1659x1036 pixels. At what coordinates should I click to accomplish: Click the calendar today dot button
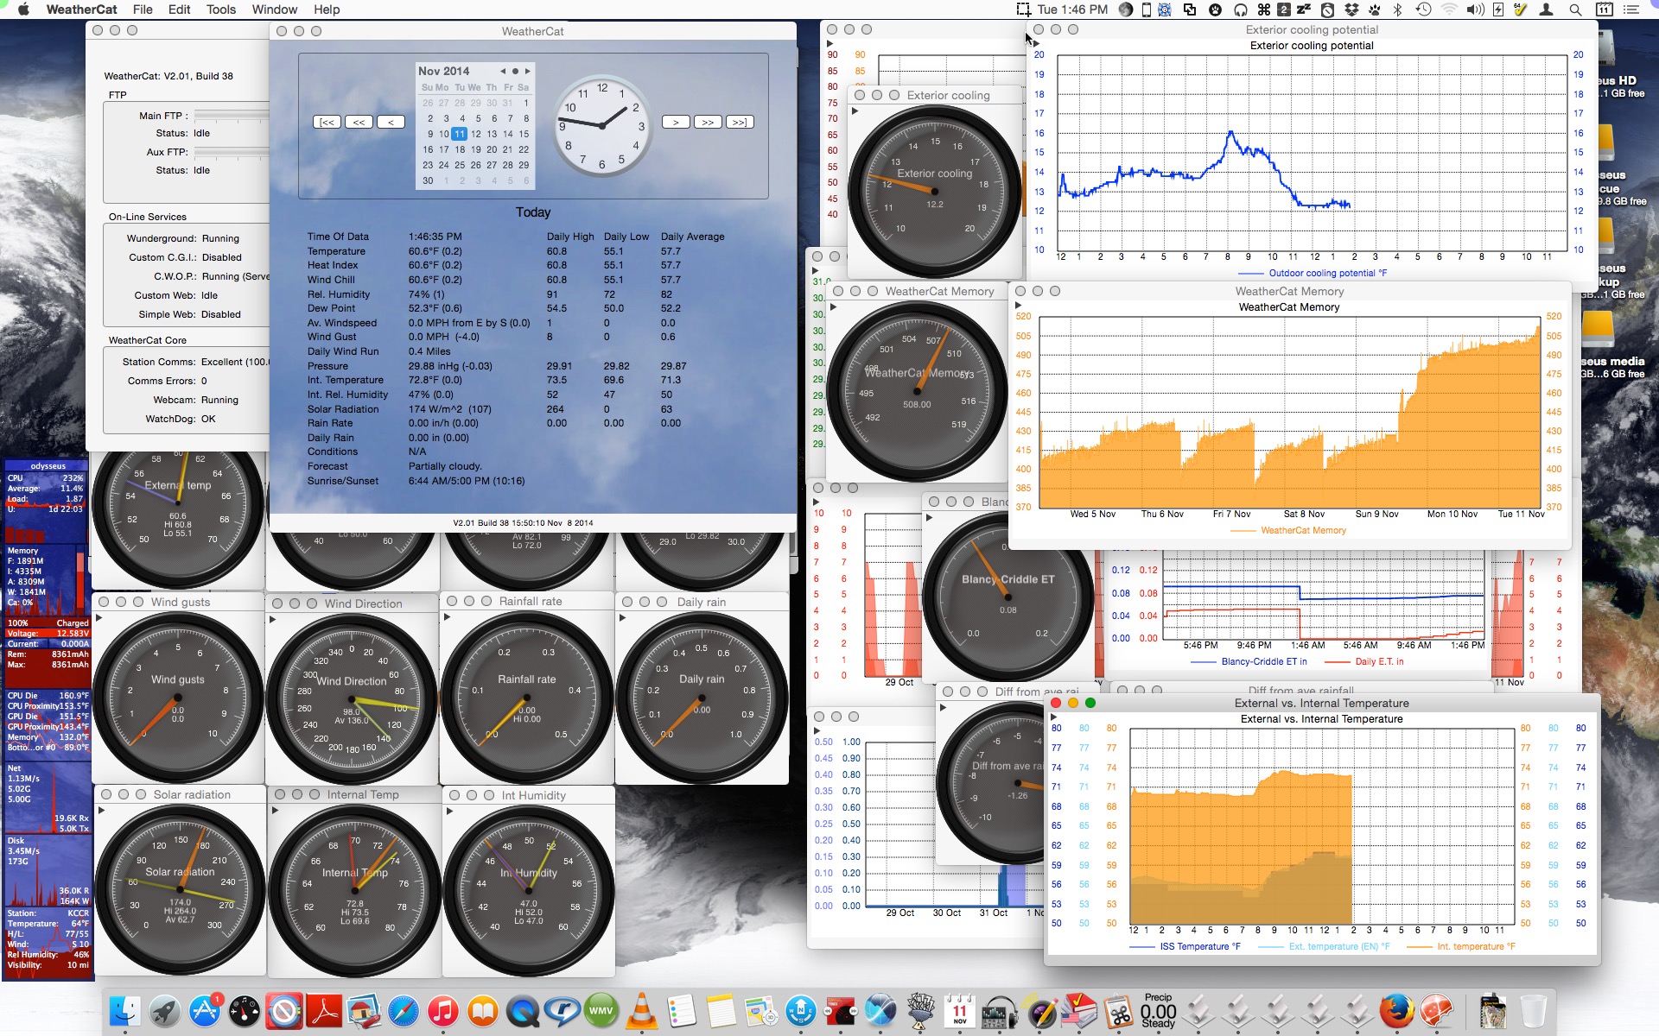pos(515,72)
